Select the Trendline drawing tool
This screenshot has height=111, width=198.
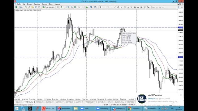115,7
